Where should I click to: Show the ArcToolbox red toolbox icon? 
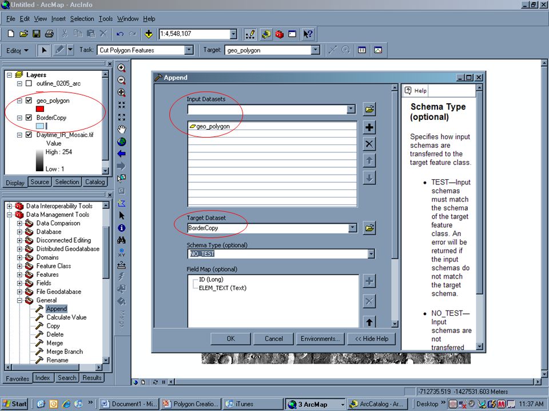[279, 34]
